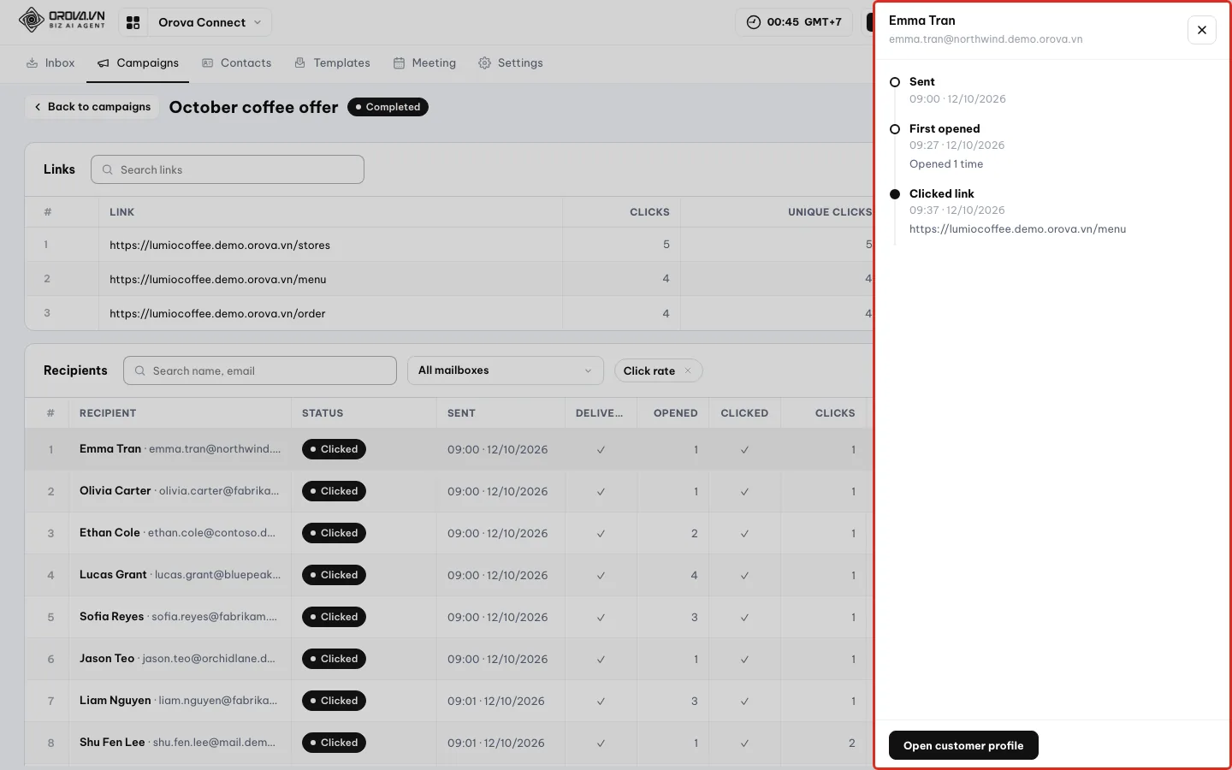Select the Sofia Reyes recipient row

[x=448, y=617]
